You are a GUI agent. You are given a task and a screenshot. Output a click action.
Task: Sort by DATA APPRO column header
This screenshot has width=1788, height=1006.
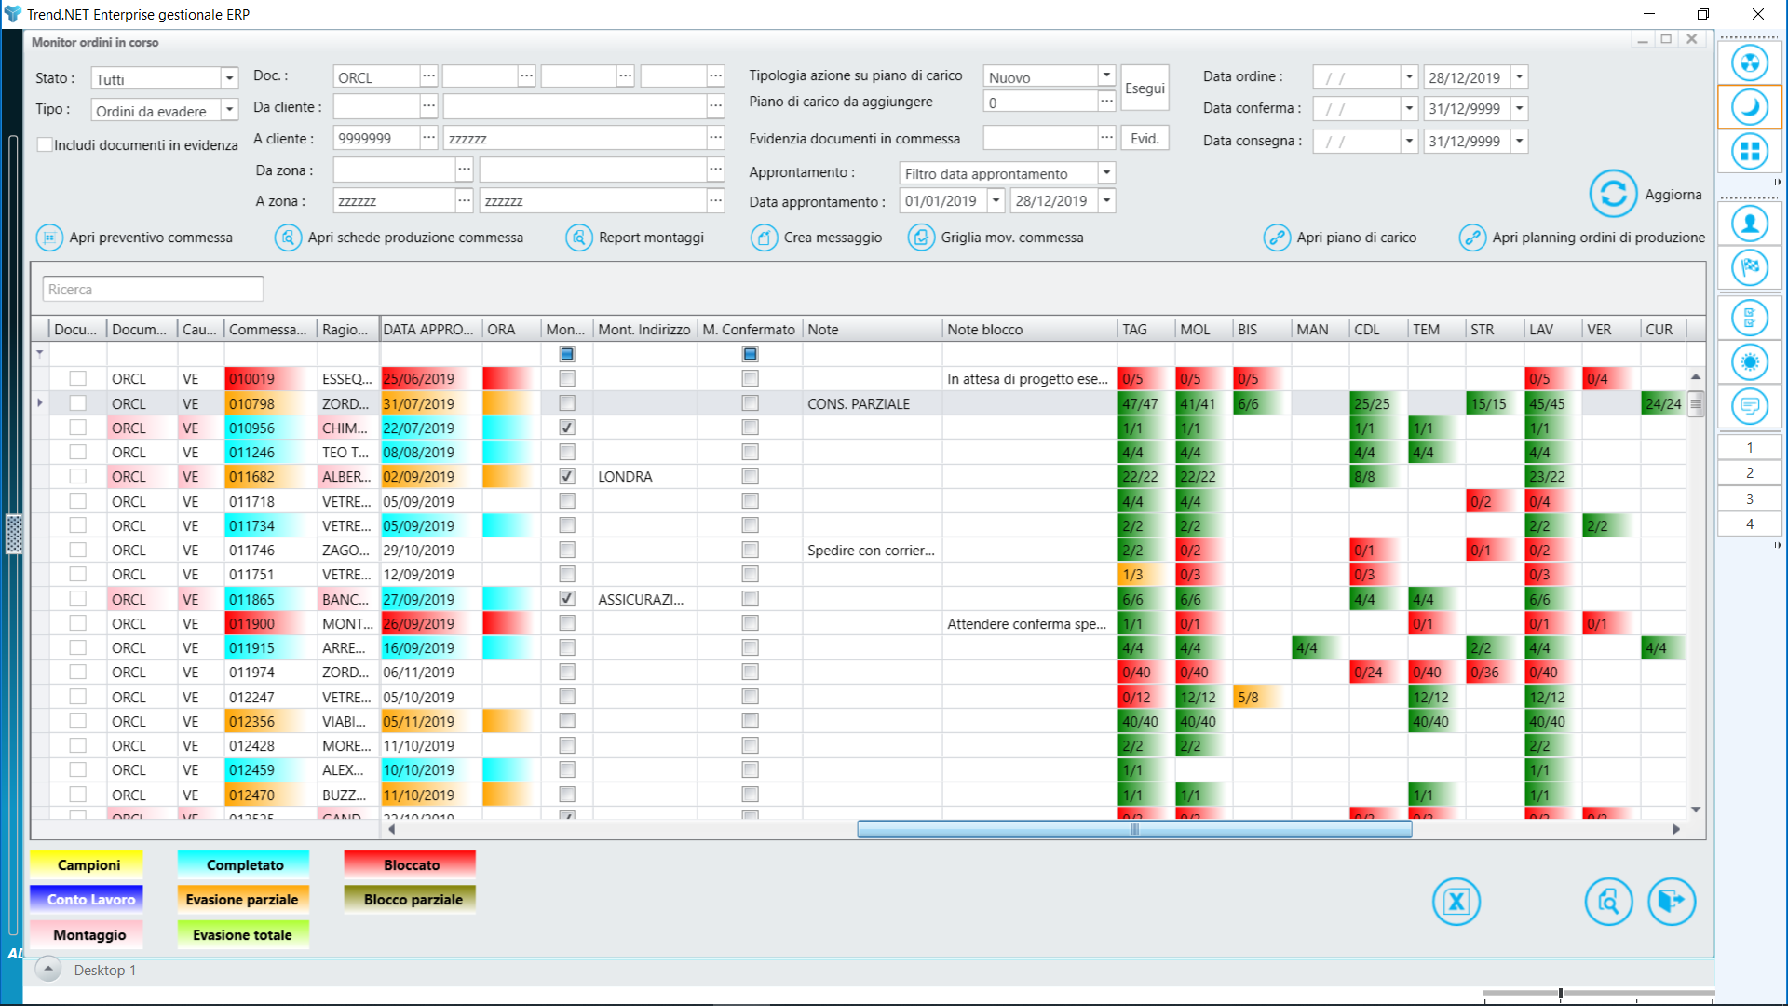pos(428,329)
